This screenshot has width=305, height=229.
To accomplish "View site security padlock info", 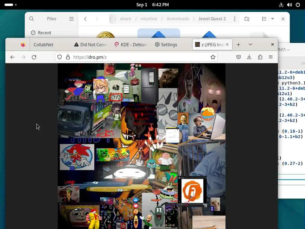I will [x=68, y=57].
